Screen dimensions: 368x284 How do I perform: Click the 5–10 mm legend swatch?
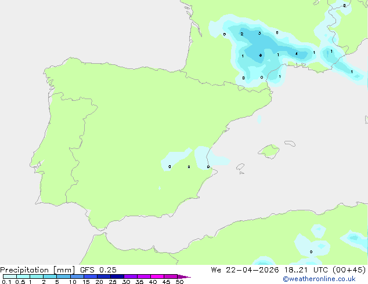pos(63,276)
